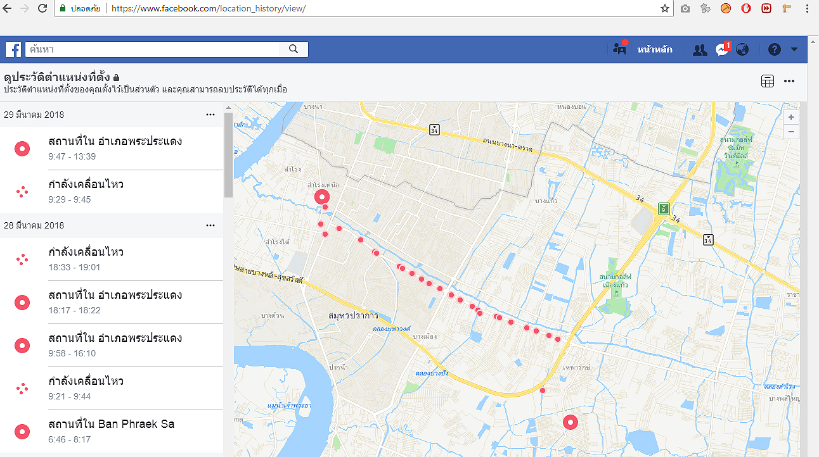
Task: Open Messenger icon with badge
Action: [x=722, y=49]
